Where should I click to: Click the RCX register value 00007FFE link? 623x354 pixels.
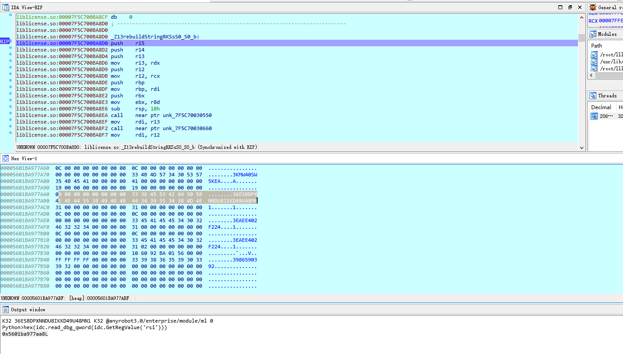[611, 19]
